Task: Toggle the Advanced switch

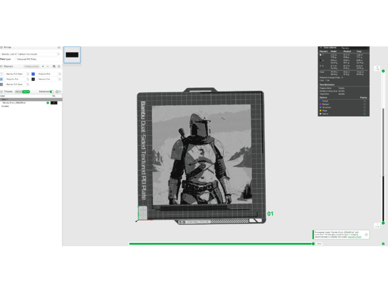Action: pyautogui.click(x=52, y=92)
